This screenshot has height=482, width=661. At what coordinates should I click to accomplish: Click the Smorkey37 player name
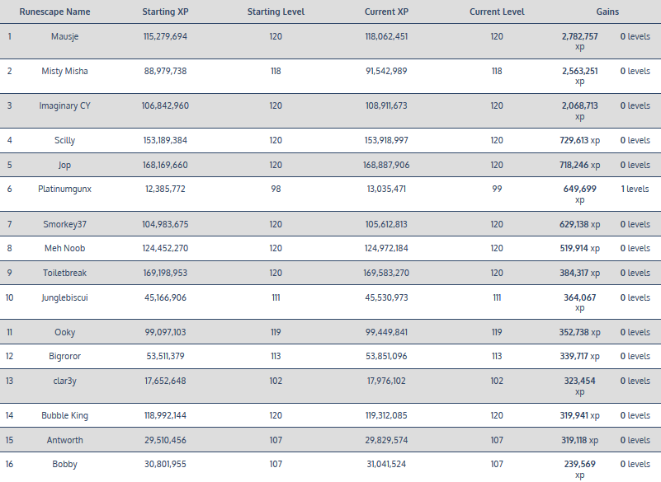(64, 224)
